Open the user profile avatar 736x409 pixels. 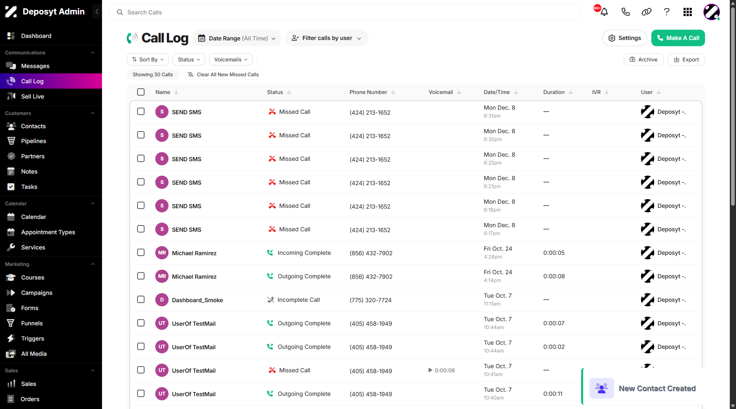(x=712, y=12)
